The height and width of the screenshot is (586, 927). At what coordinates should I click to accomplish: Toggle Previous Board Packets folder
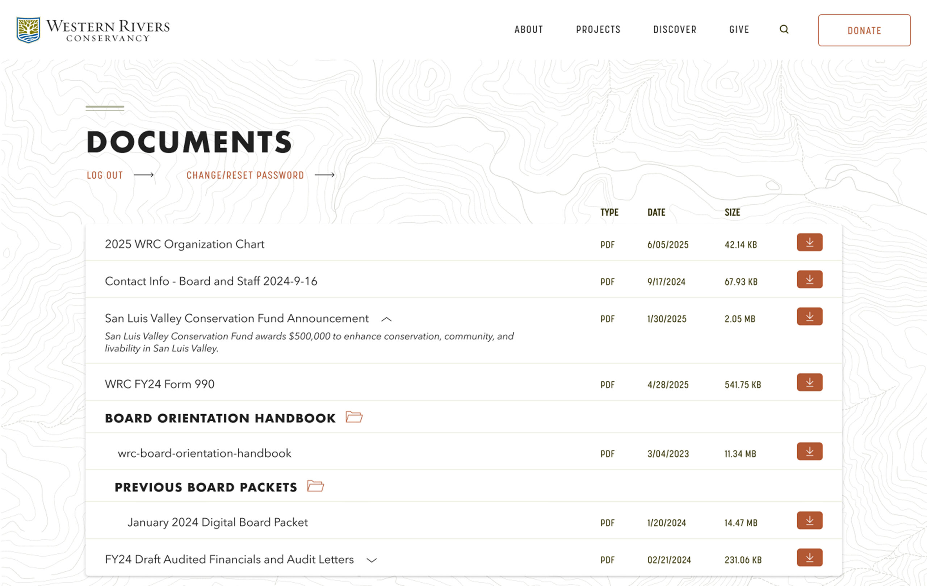(315, 486)
